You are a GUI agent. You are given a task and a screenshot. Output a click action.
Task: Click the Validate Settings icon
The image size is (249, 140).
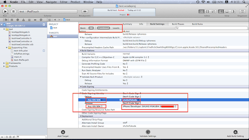(x=148, y=132)
